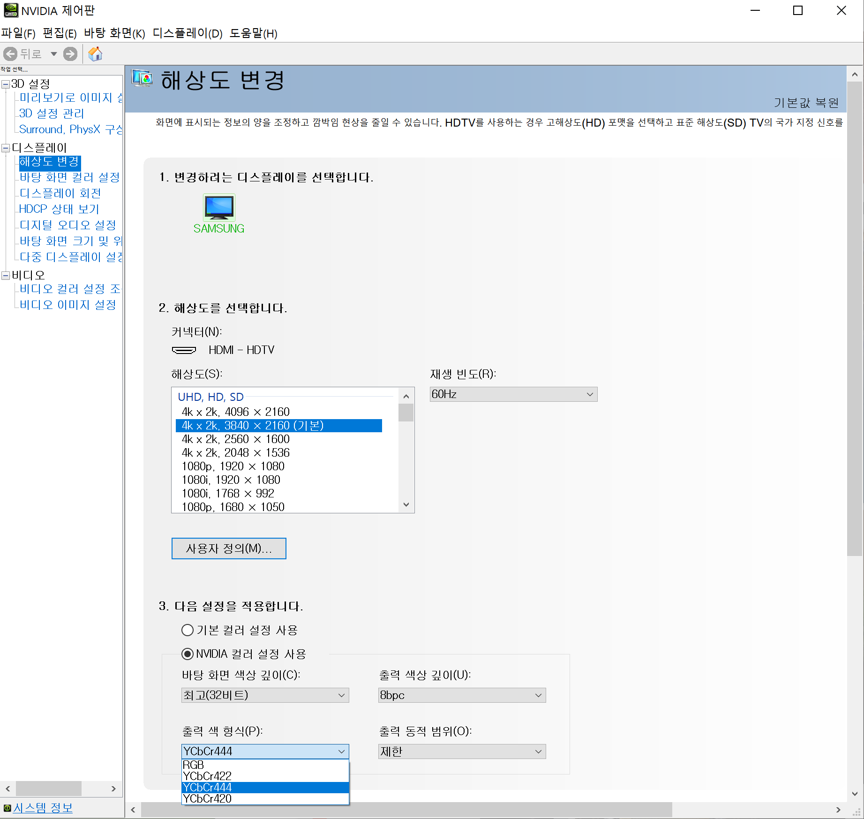Select resolution 1080i, 1920 × 1080
This screenshot has width=864, height=819.
pos(279,480)
